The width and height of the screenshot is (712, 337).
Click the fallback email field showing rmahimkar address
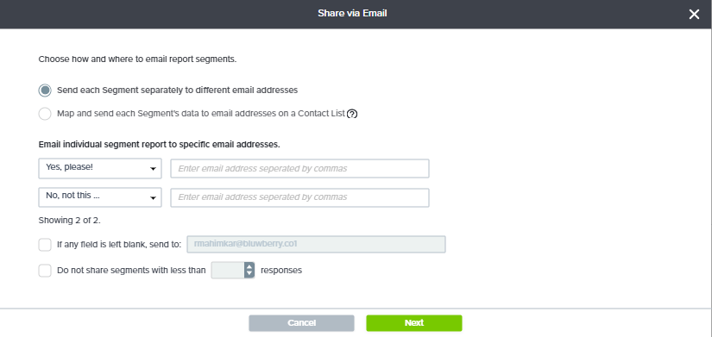pos(316,244)
